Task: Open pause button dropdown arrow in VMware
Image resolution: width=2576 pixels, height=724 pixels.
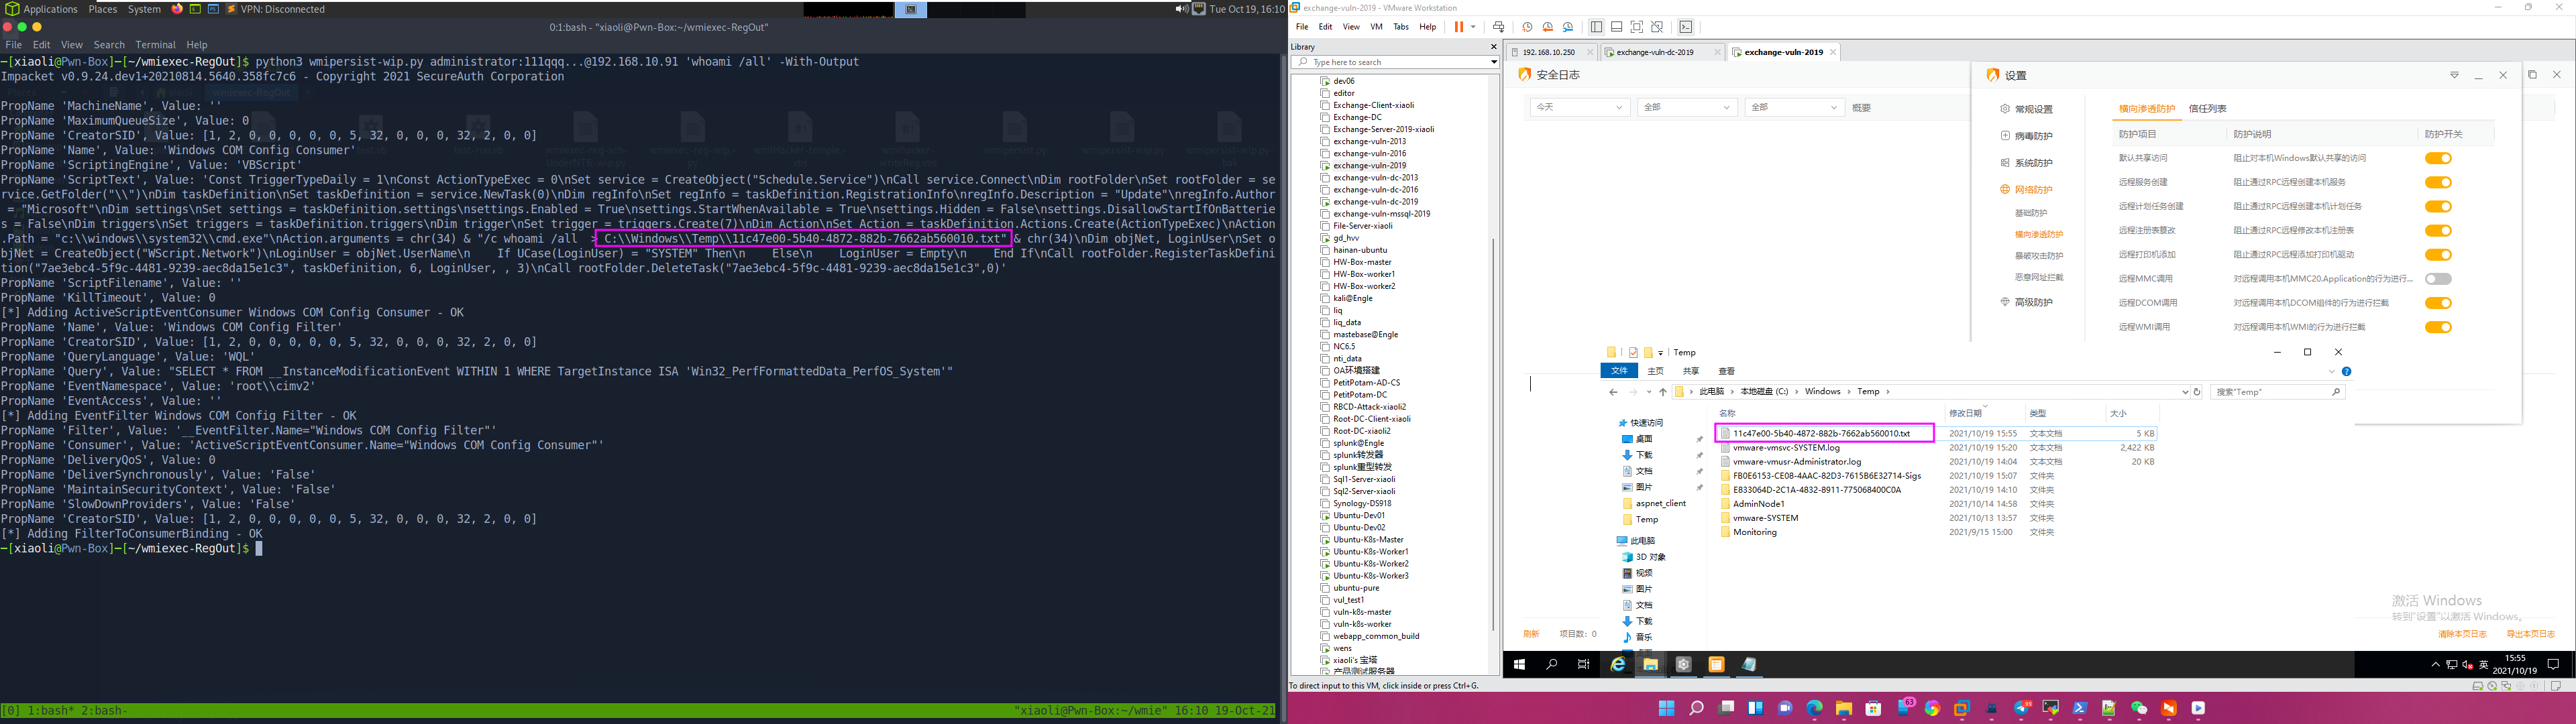Action: (1473, 27)
